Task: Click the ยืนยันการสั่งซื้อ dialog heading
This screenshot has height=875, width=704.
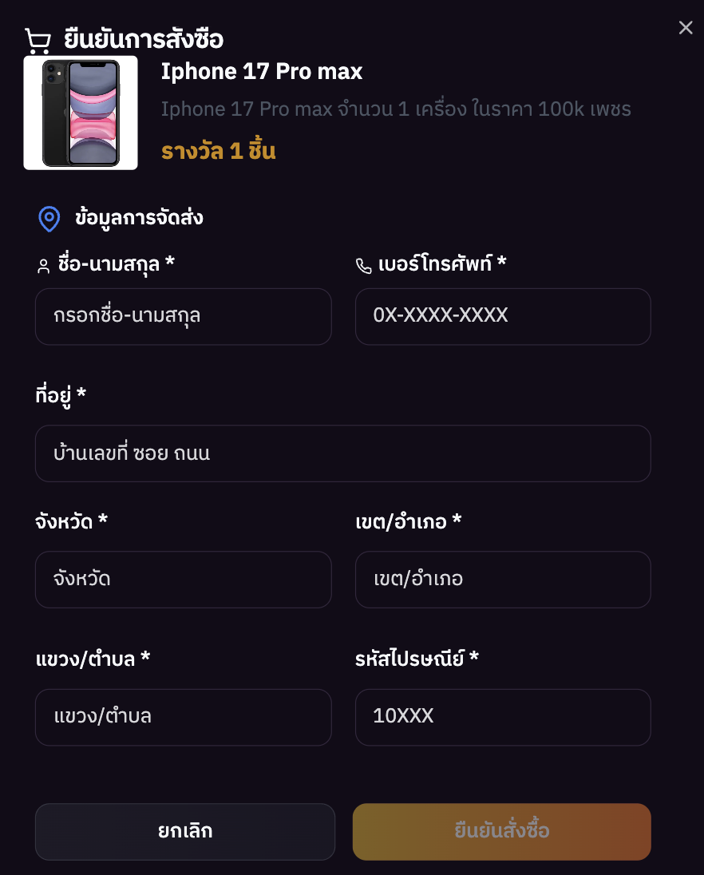Action: coord(144,39)
